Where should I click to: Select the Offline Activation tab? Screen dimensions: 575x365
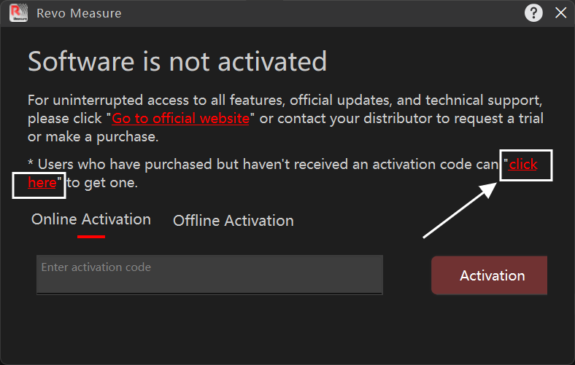pos(233,221)
